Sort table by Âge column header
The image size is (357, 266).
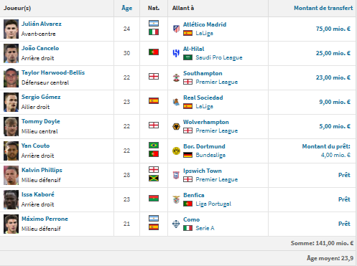pos(127,8)
